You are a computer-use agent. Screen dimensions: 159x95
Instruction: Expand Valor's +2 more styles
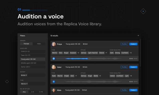point(100,76)
